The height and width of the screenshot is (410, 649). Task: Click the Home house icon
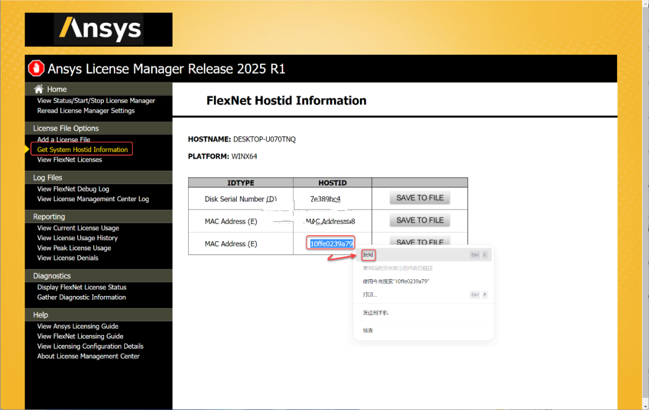click(38, 89)
